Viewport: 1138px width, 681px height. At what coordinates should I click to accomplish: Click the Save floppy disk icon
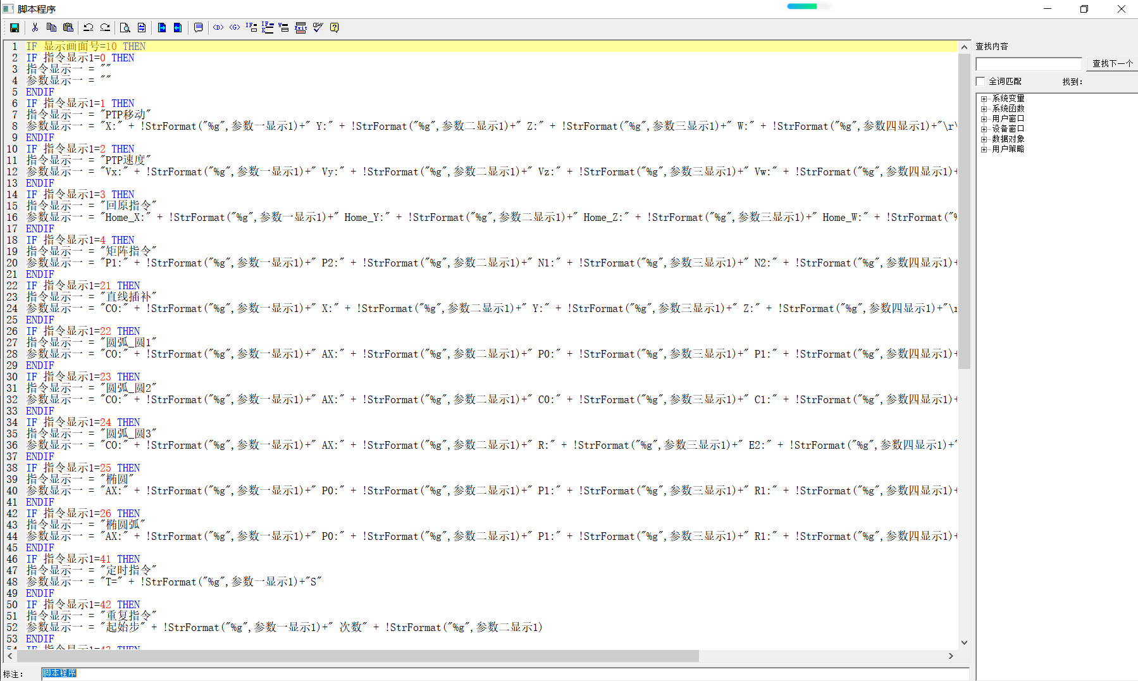15,27
